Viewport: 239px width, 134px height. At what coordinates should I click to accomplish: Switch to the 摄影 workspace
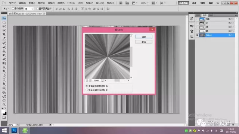click(x=211, y=3)
